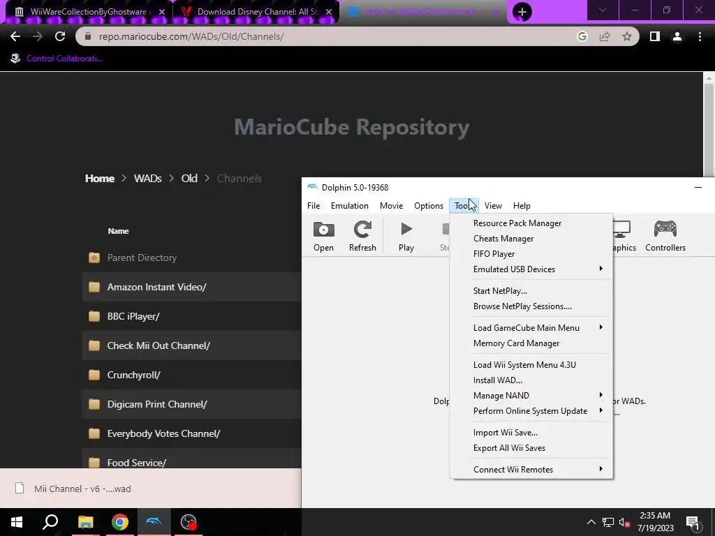The width and height of the screenshot is (715, 536).
Task: Open the File menu in Dolphin
Action: [x=314, y=206]
